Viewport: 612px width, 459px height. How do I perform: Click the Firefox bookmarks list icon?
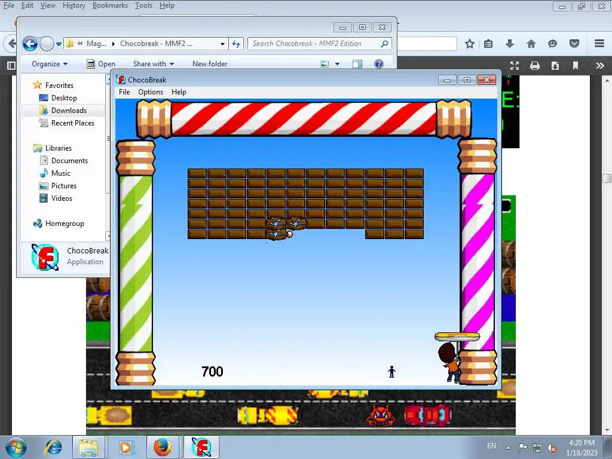click(488, 44)
